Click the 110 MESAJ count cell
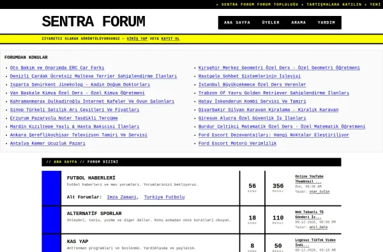Viewport: 383px width, 252px height. pos(278,219)
